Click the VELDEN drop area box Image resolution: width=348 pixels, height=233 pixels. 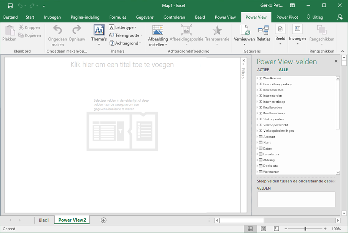[296, 199]
